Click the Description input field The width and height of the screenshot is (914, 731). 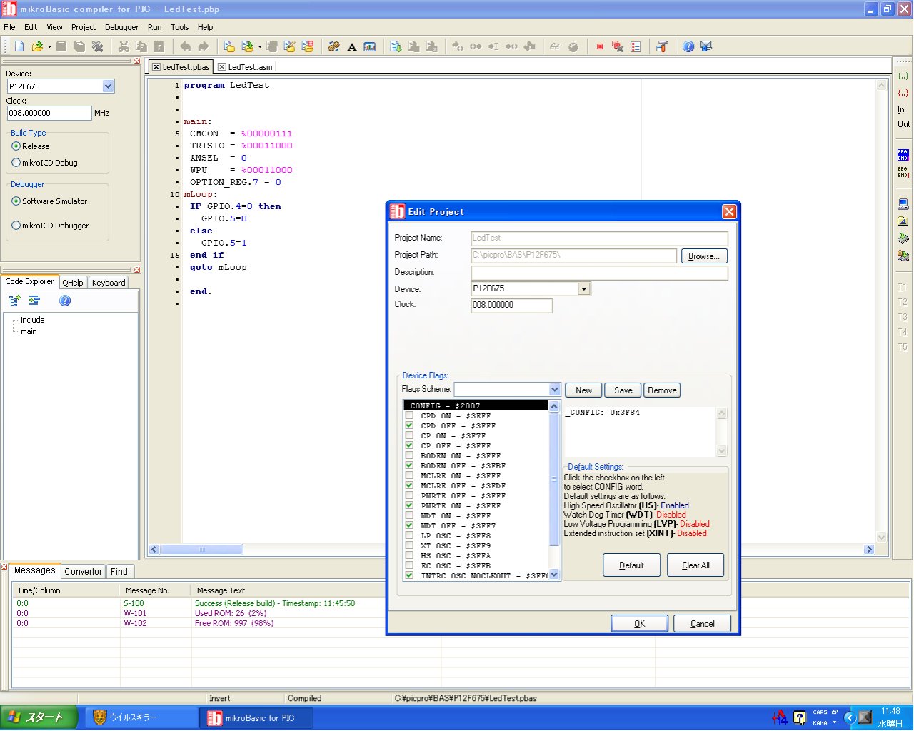598,273
